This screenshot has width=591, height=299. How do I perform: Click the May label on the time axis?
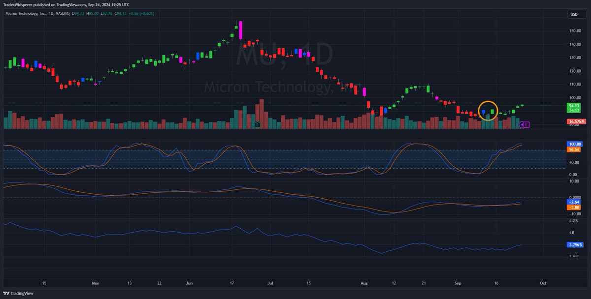point(96,283)
